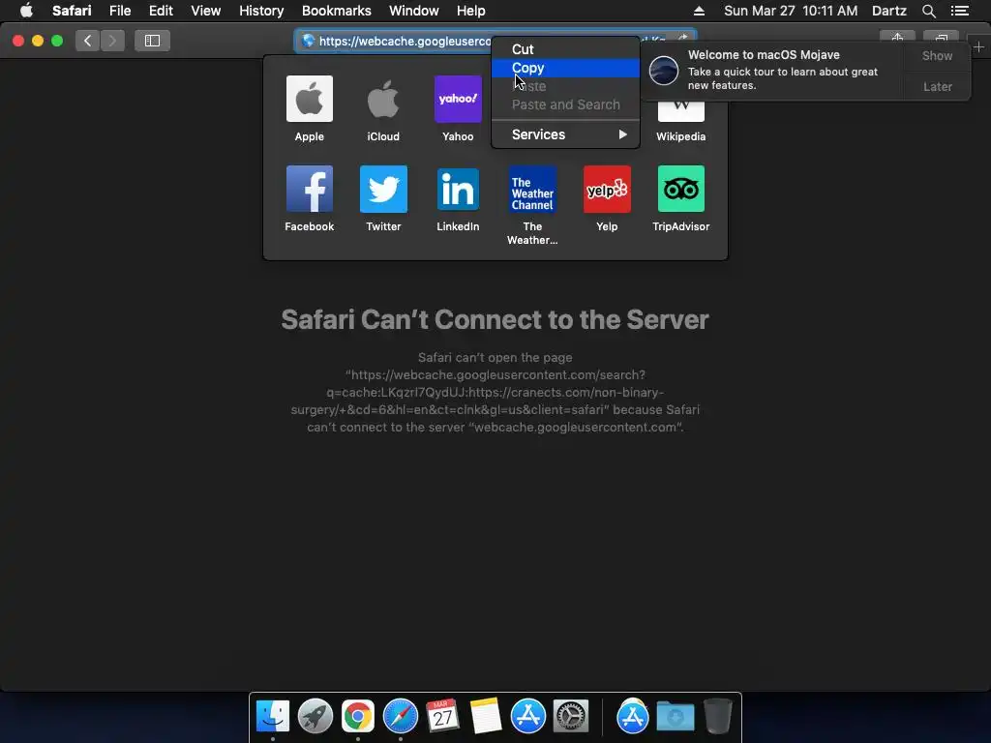
Task: Open the Apple menu
Action: coord(26,11)
